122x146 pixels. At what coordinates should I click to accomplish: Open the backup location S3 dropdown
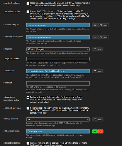coord(58,119)
